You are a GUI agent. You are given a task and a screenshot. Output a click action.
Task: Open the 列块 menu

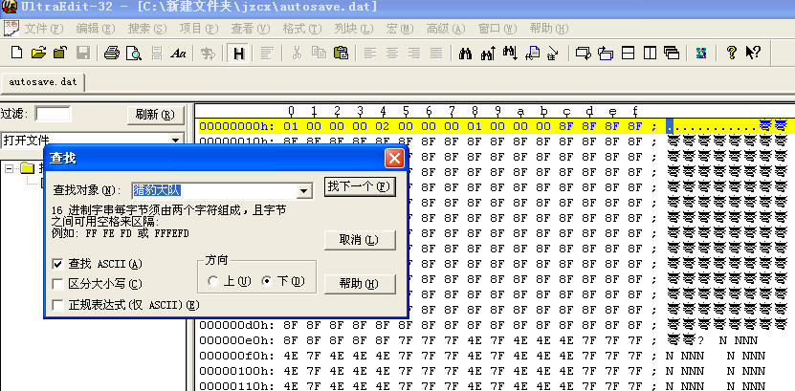click(x=354, y=29)
